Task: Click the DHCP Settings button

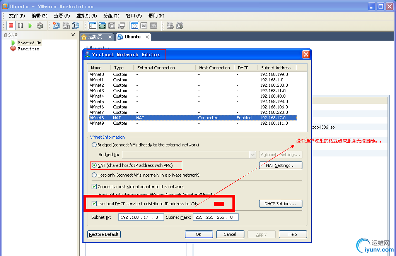Action: tap(281, 204)
